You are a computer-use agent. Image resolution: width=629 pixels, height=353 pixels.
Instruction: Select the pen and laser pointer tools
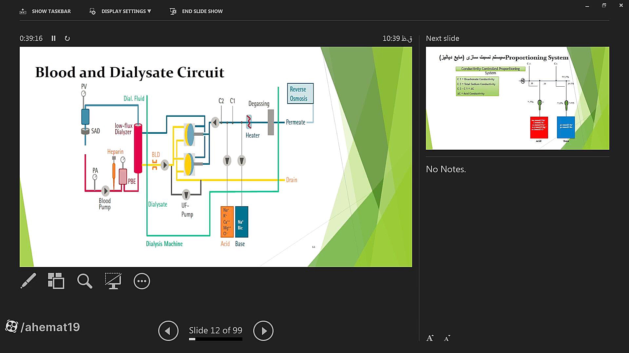pyautogui.click(x=28, y=281)
